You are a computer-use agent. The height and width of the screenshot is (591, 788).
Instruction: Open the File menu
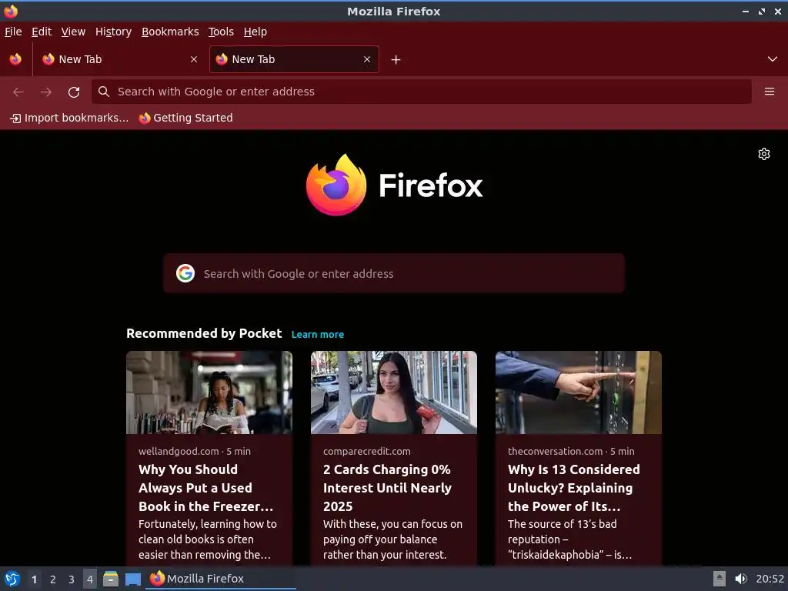[x=13, y=32]
